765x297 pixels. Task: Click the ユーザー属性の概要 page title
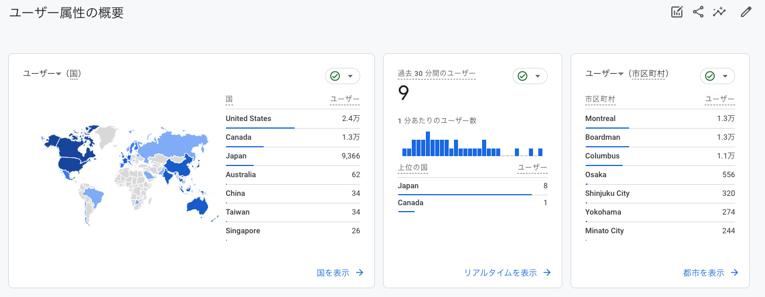pos(67,13)
